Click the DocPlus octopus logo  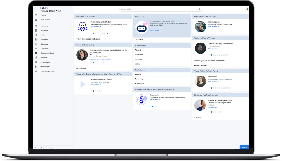82,27
